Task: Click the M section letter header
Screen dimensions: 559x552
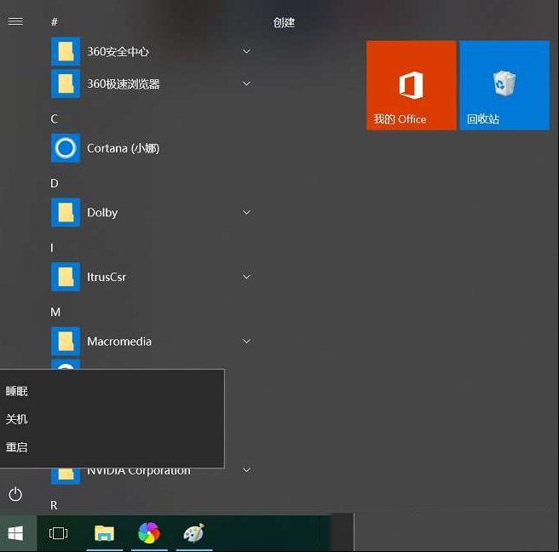Action: coord(55,312)
